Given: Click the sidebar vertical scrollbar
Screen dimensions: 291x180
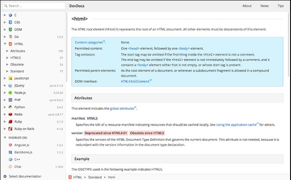Looking at the screenshot, I should click(66, 47).
